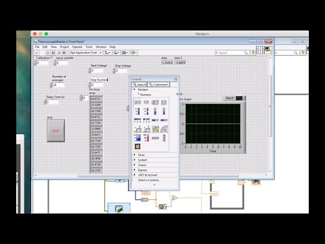
Task: Expand the System palette category
Action: (135, 160)
